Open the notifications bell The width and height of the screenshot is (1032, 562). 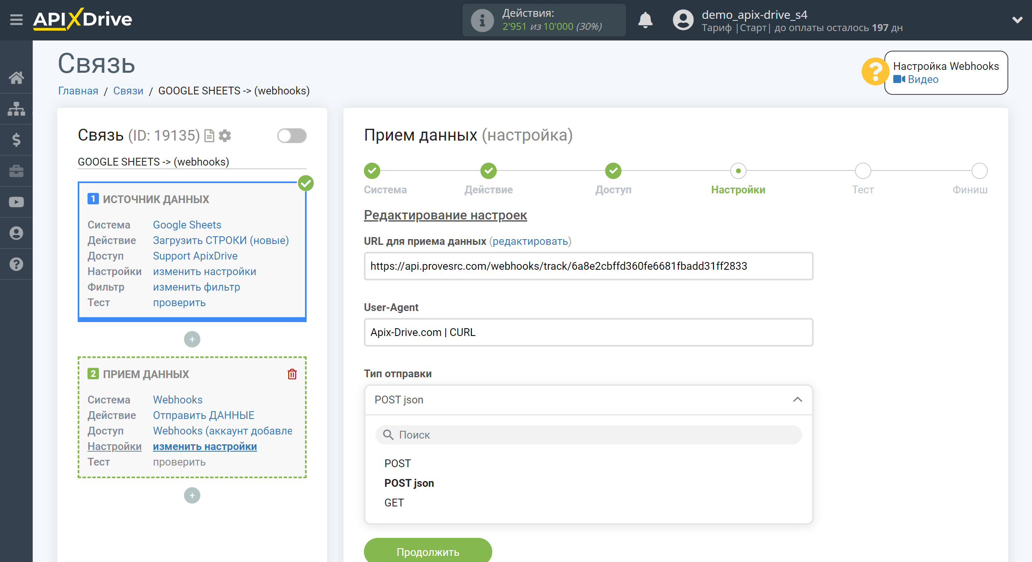(x=645, y=20)
